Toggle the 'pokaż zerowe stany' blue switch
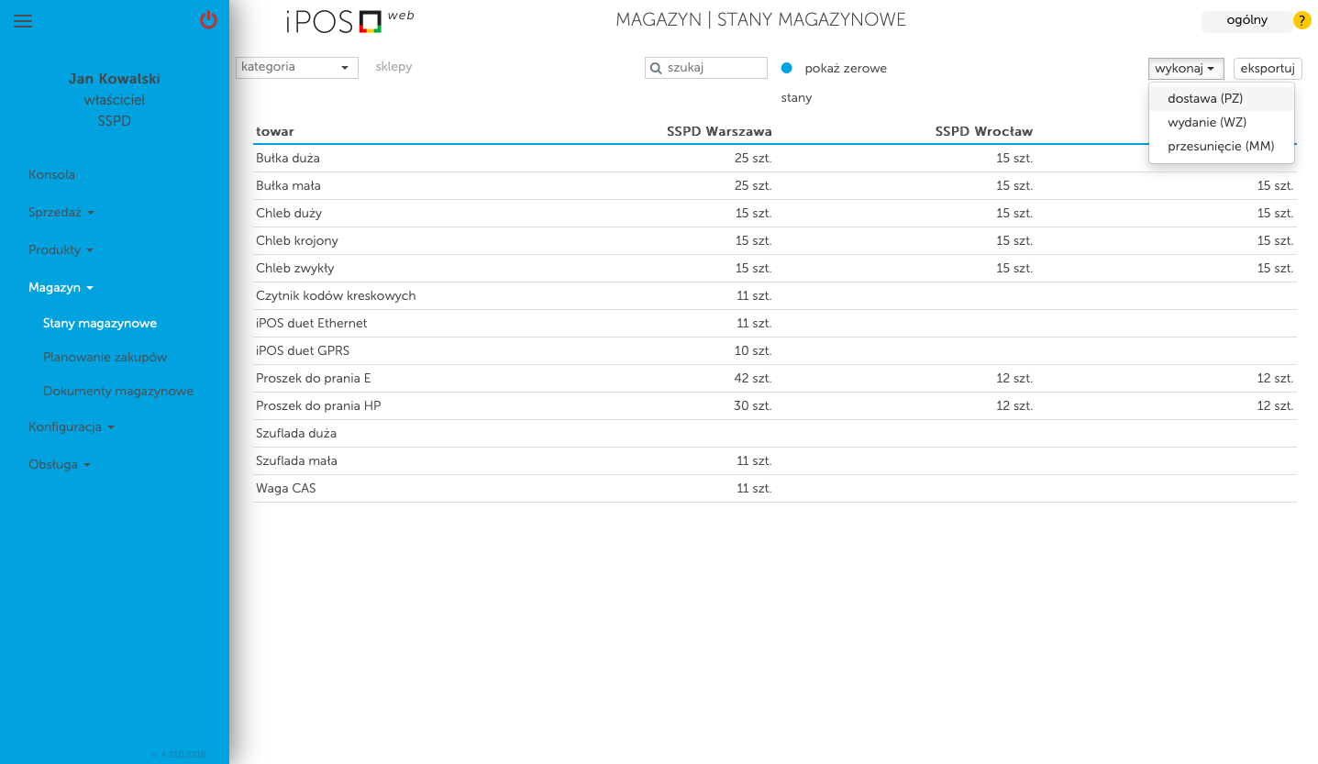 tap(786, 68)
